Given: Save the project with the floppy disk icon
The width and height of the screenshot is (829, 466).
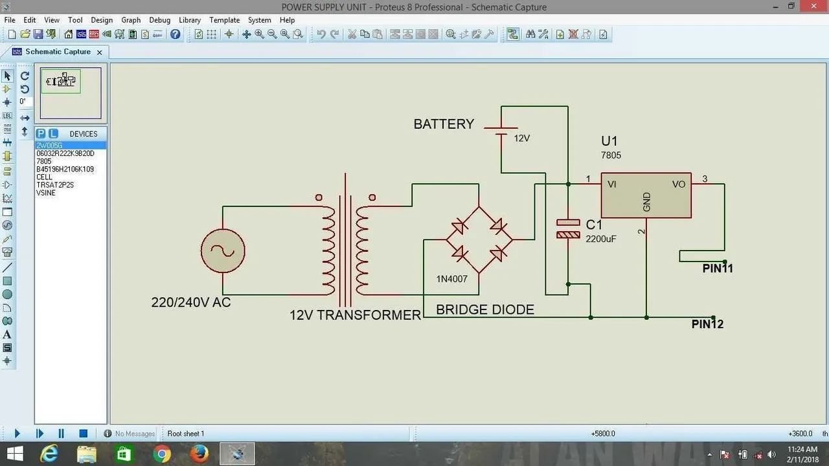Looking at the screenshot, I should tap(38, 34).
